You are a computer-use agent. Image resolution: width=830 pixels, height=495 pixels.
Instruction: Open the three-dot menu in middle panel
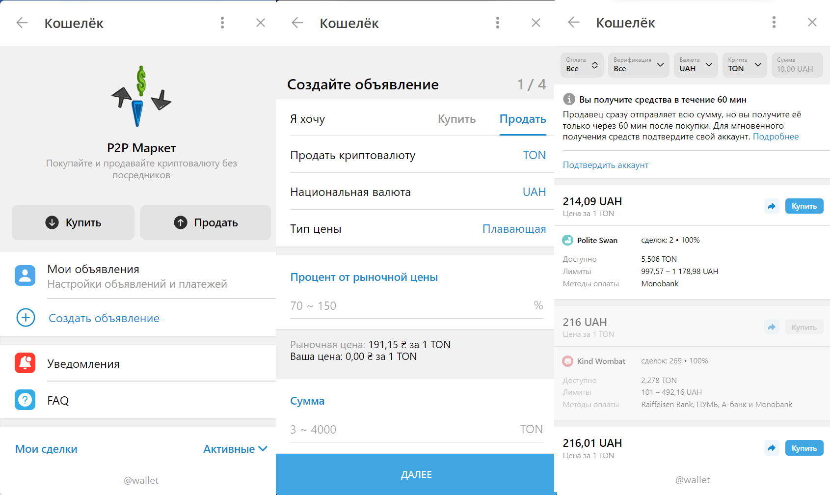(x=497, y=23)
